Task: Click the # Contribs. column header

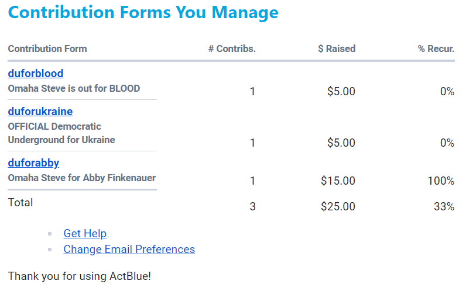Action: [232, 49]
